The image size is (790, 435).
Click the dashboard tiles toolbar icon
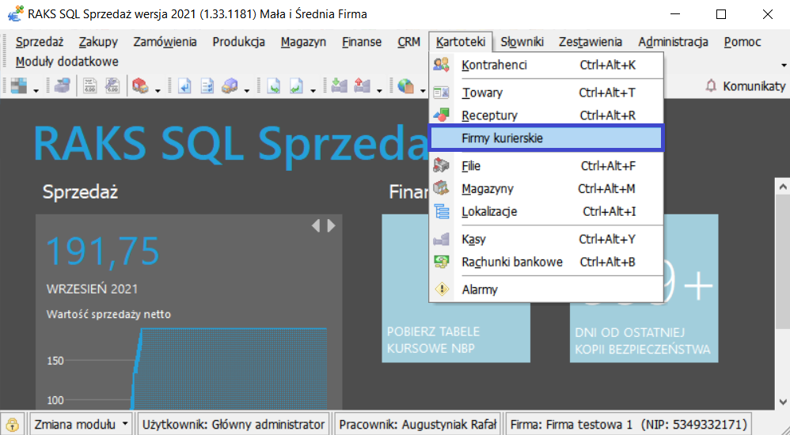pos(19,86)
